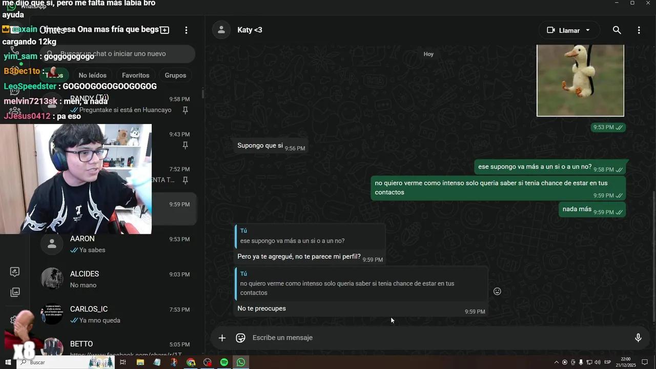Record a voice message with microphone
Viewport: 656px width, 369px height.
[x=638, y=338]
